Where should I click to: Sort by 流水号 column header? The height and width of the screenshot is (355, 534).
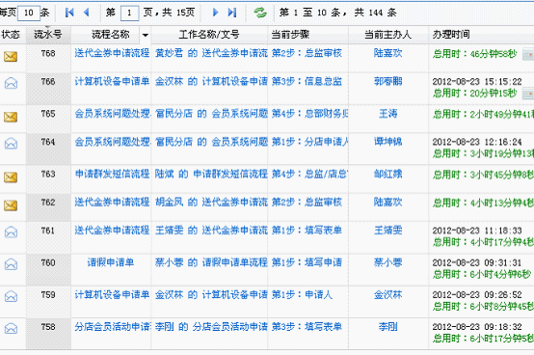[x=48, y=35]
